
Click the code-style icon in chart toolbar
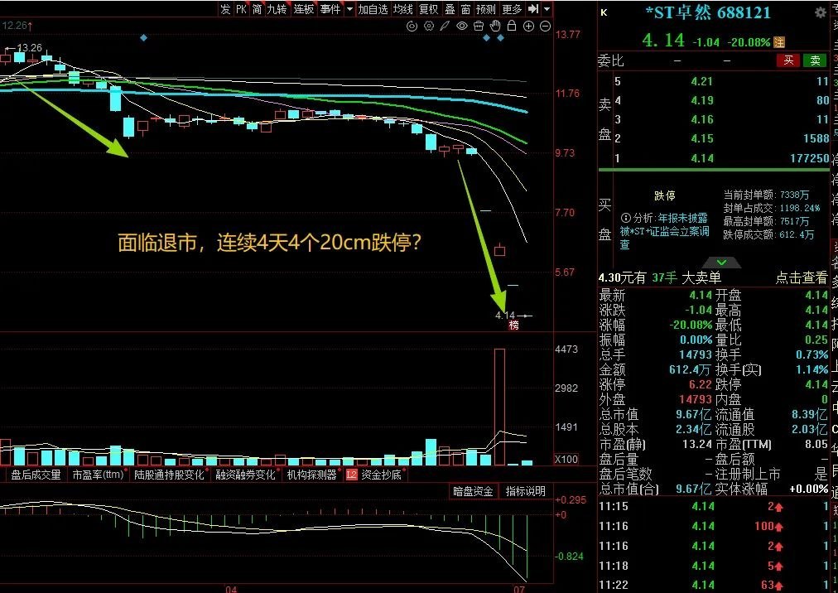412,27
